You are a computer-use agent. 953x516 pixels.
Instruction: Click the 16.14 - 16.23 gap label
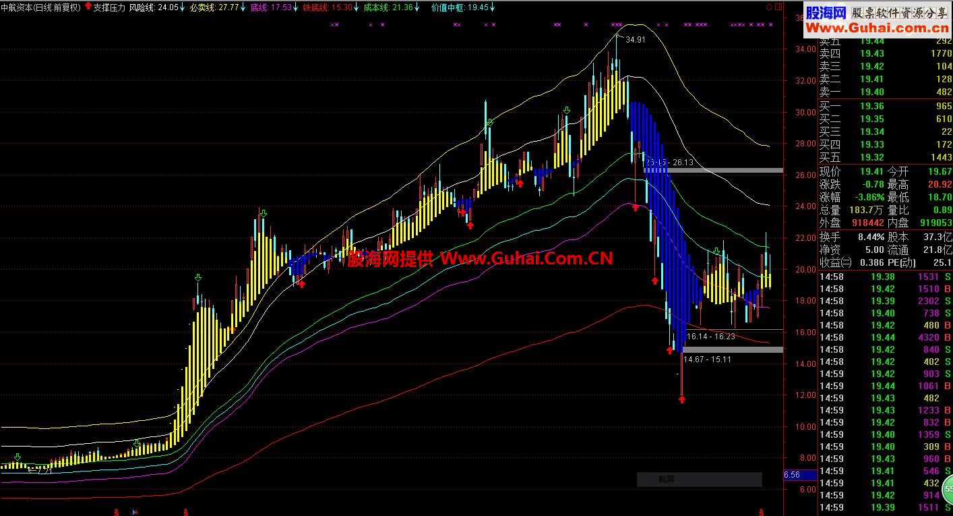pos(710,336)
